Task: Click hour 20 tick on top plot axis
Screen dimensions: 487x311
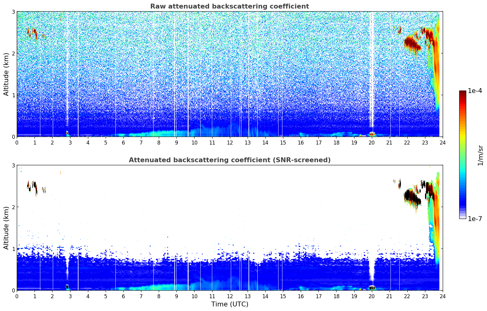Action: 372,142
